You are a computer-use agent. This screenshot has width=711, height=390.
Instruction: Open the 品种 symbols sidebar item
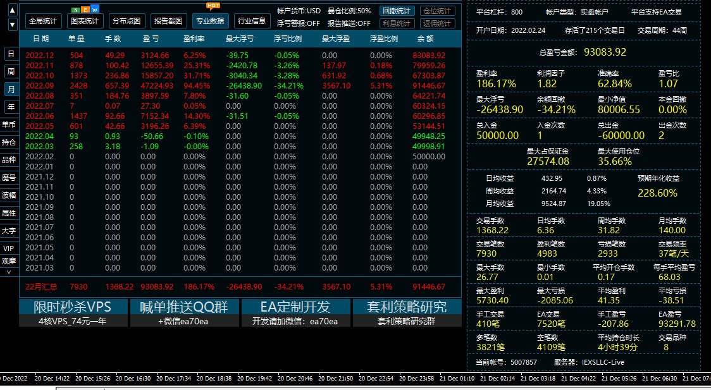[x=9, y=160]
